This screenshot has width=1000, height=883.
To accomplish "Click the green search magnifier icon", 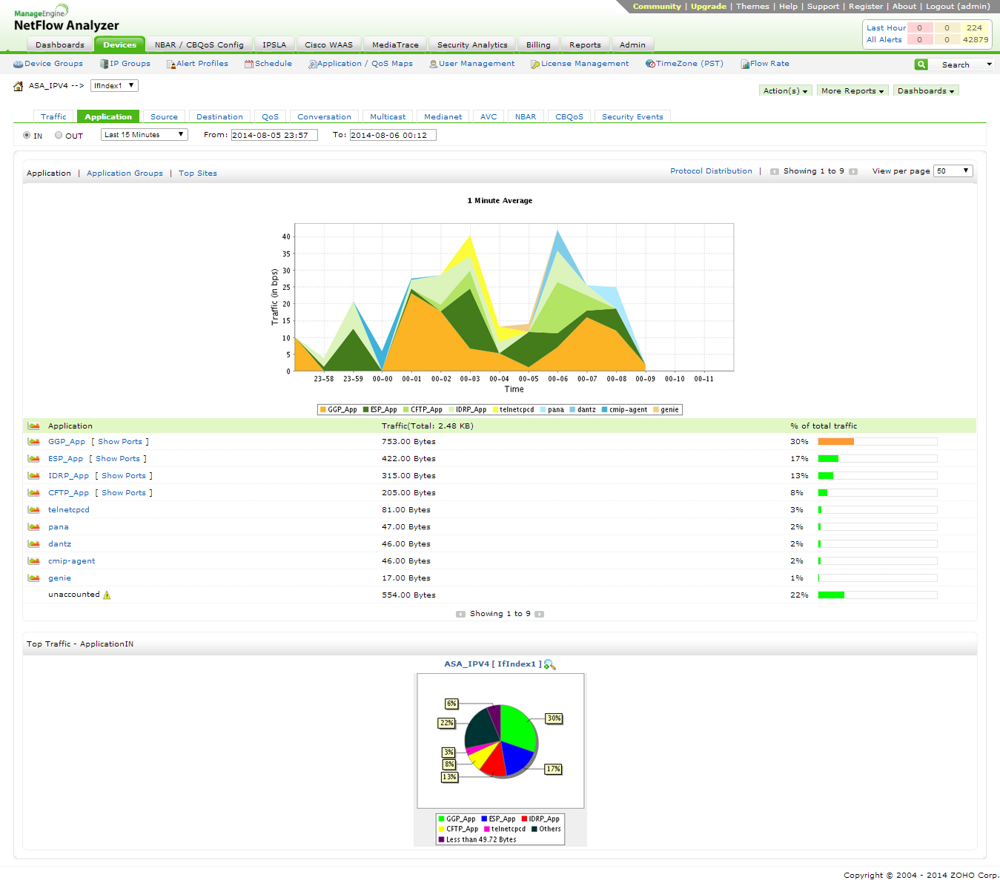I will pyautogui.click(x=921, y=65).
